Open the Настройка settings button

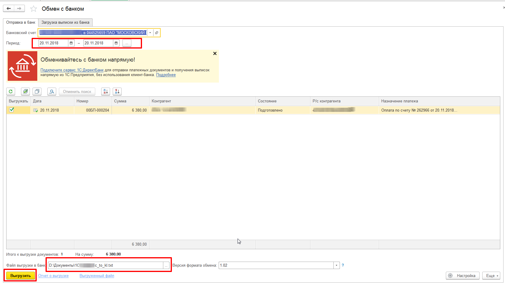(x=462, y=276)
